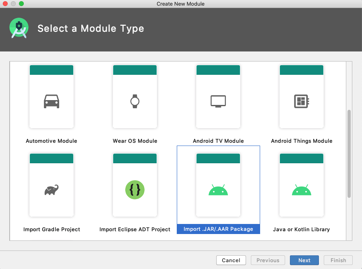
Task: Click the Android robot icon for JAR/AAR import
Action: [218, 190]
